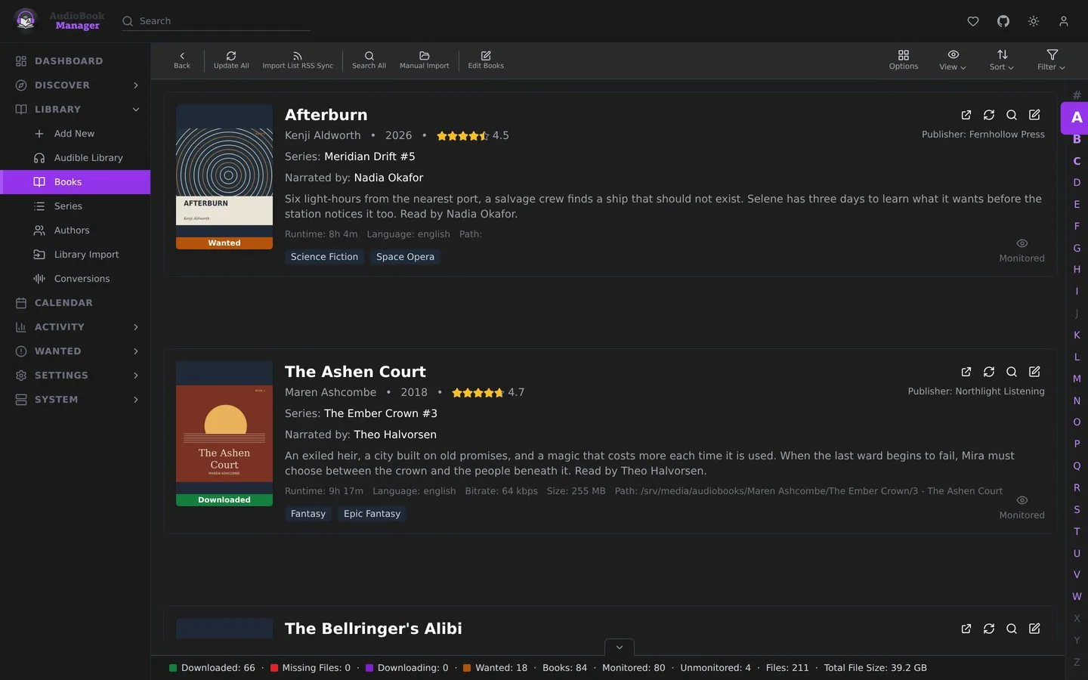Edit the Afterburn book details
The width and height of the screenshot is (1088, 680).
[x=1034, y=115]
